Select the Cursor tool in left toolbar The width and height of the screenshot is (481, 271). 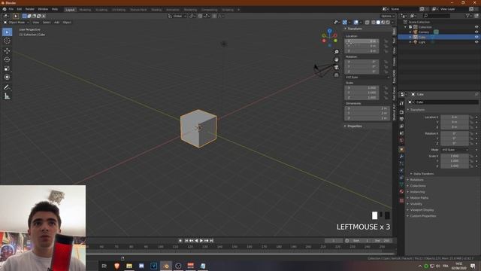click(7, 41)
